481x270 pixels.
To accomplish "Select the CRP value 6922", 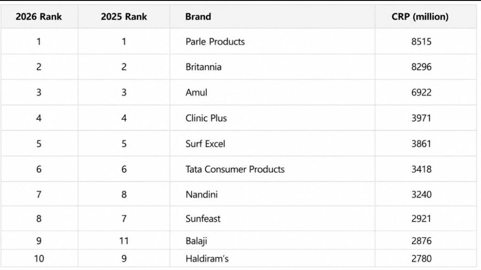I will [x=421, y=93].
